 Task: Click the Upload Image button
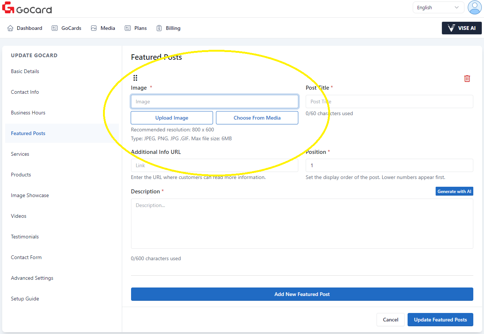coord(172,118)
